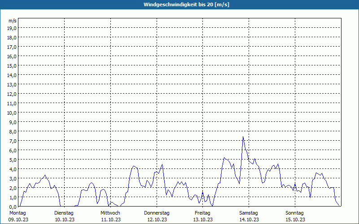Click the chart title 'Windgeschwindigkeit bis 20 [m/s]'

179,4
